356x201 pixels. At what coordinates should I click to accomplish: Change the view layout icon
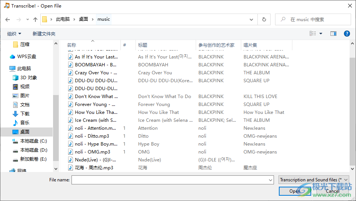[x=313, y=34]
